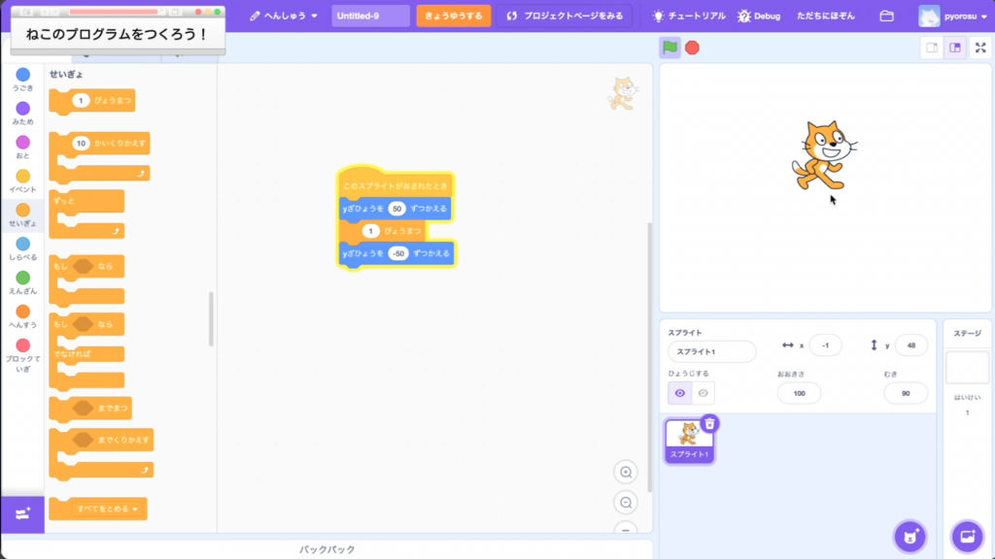Show the sprite with eye icon
This screenshot has height=559, width=995.
679,393
